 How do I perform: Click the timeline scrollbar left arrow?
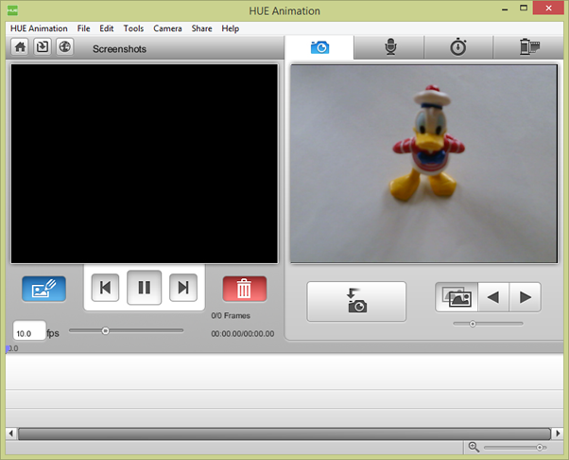pos(11,433)
